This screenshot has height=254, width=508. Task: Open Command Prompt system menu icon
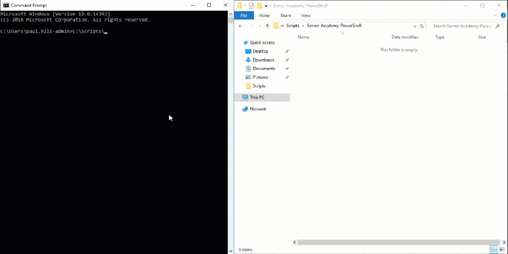coord(5,4)
